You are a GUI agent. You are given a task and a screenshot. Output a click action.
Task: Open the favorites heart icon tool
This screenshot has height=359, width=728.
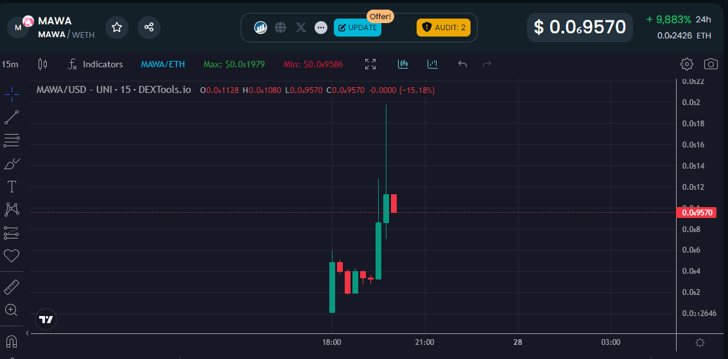[12, 256]
